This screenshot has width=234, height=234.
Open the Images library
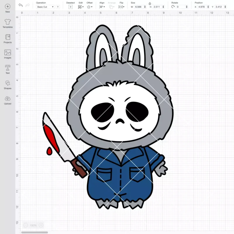[8, 54]
